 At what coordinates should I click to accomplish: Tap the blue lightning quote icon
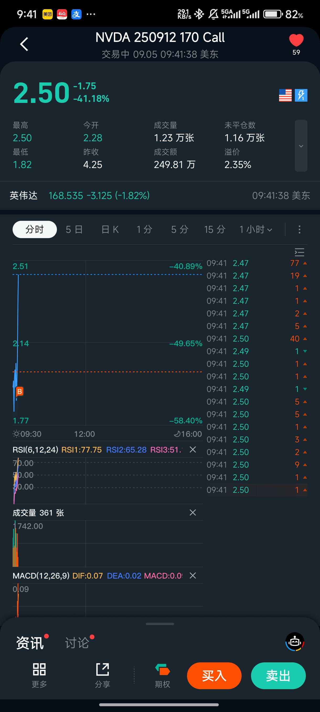pos(301,95)
